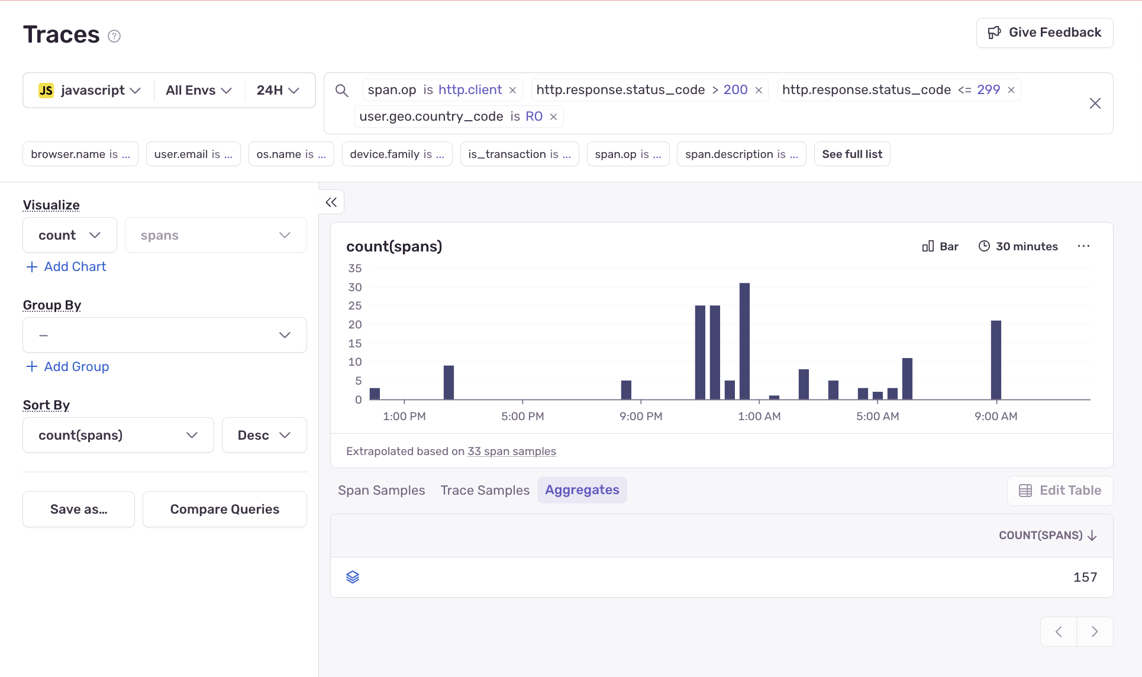
Task: Clear all search filters with large X
Action: pyautogui.click(x=1095, y=104)
